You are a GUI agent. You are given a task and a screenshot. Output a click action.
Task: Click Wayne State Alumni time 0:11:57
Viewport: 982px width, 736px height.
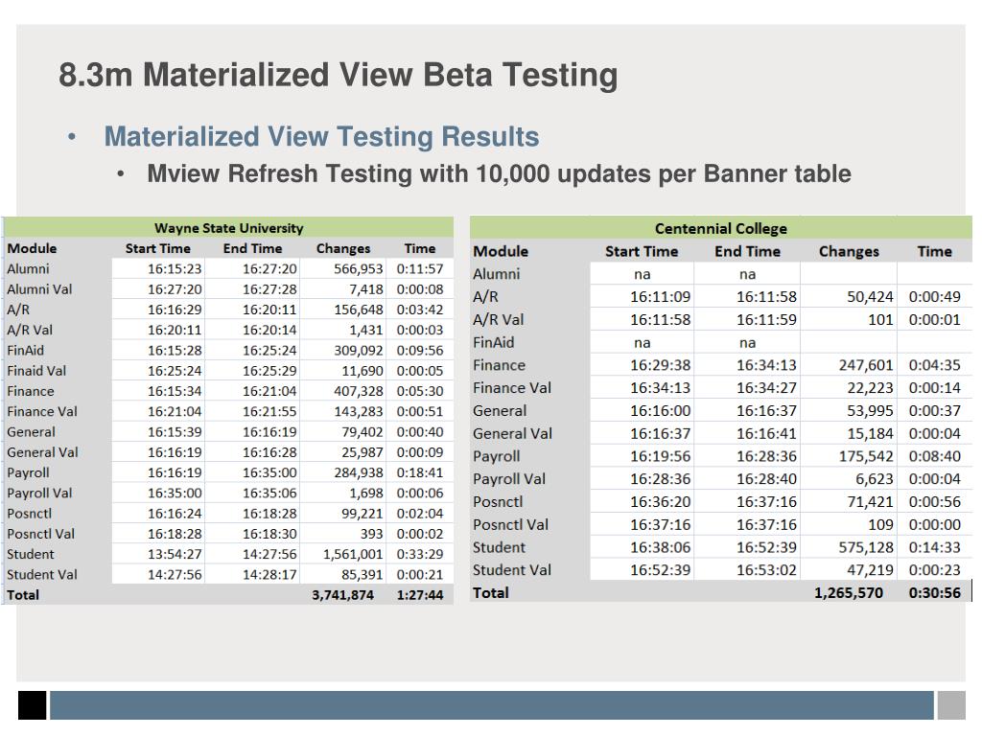pos(420,269)
